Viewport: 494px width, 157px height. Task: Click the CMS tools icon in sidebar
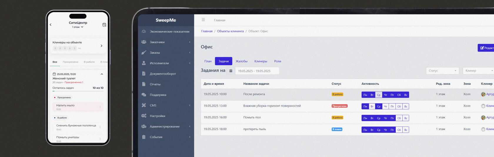point(144,105)
